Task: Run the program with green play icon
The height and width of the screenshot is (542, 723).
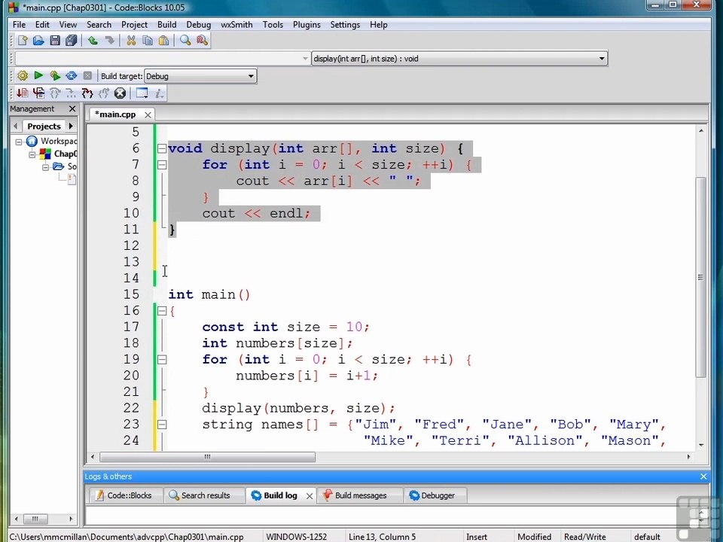Action: [38, 75]
